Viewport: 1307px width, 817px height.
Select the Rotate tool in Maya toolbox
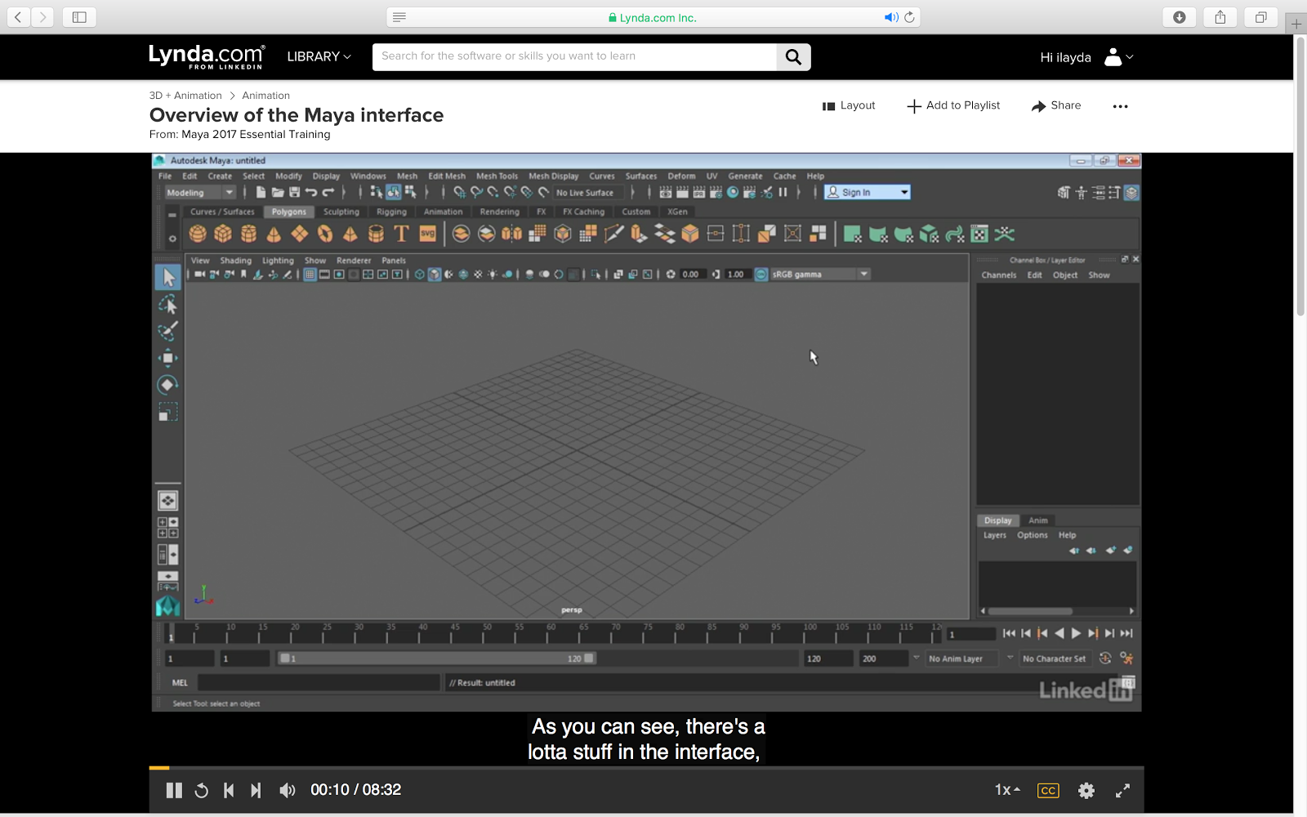coord(168,385)
